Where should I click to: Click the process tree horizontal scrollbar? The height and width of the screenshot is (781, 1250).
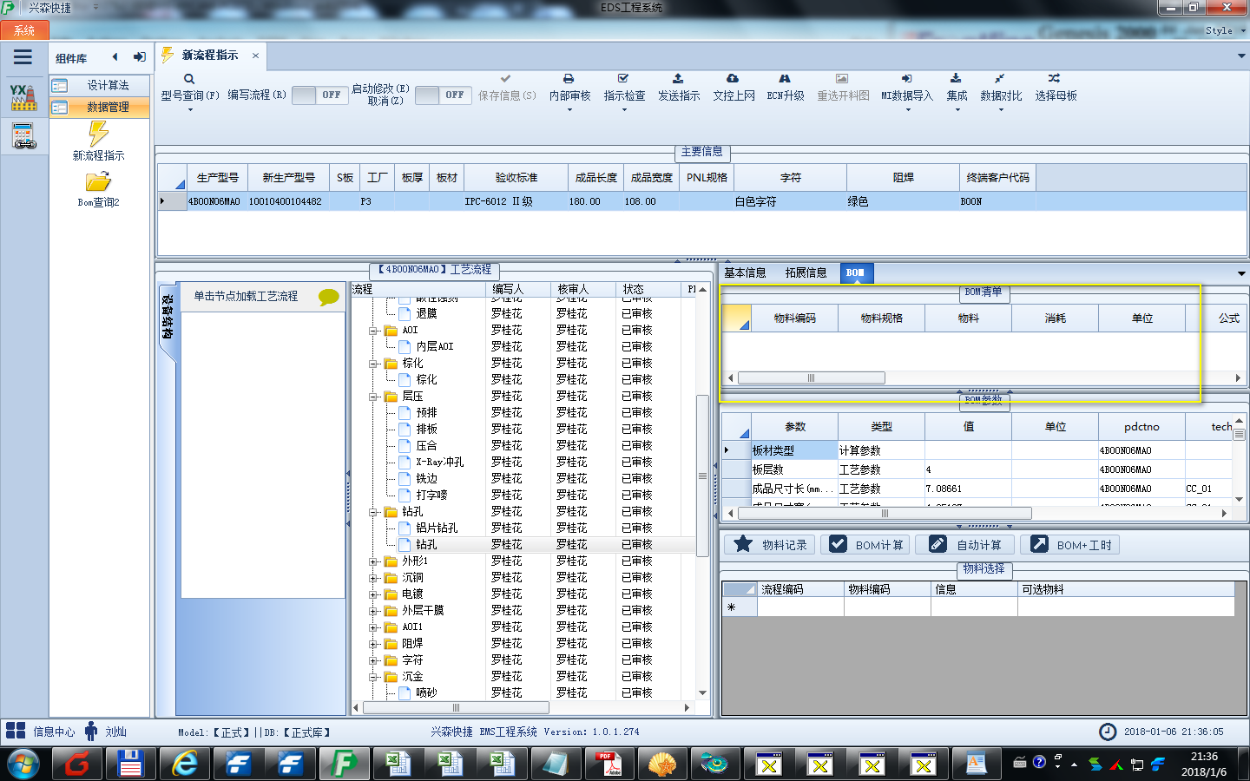tap(456, 707)
